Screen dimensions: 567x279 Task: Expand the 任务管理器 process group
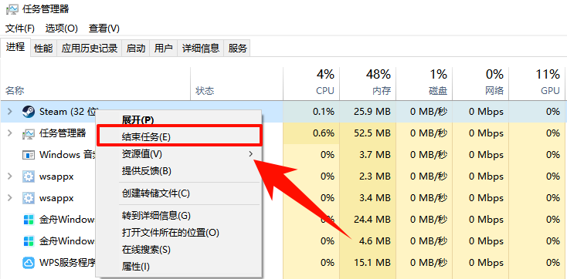click(10, 133)
